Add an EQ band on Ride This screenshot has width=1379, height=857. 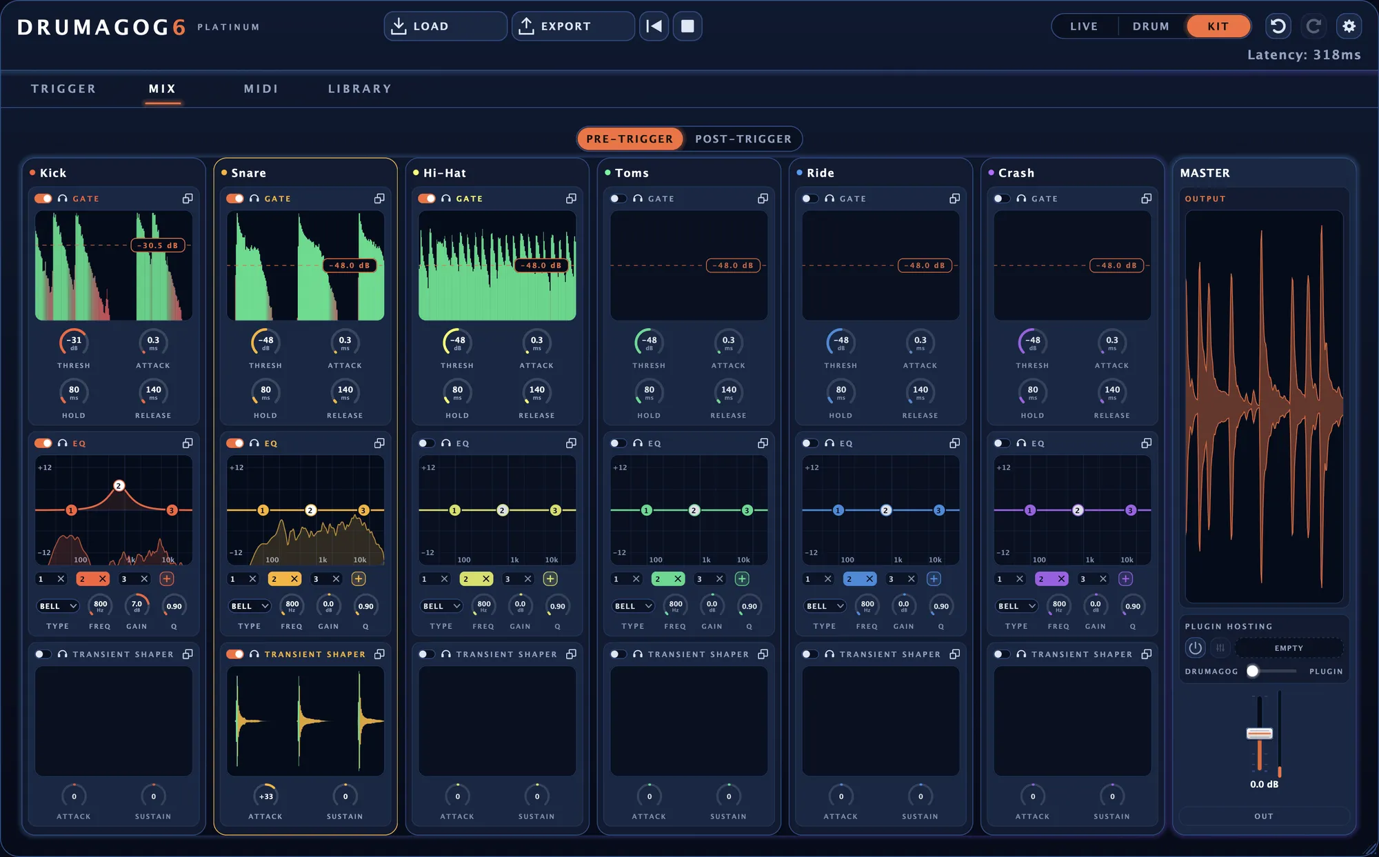934,579
